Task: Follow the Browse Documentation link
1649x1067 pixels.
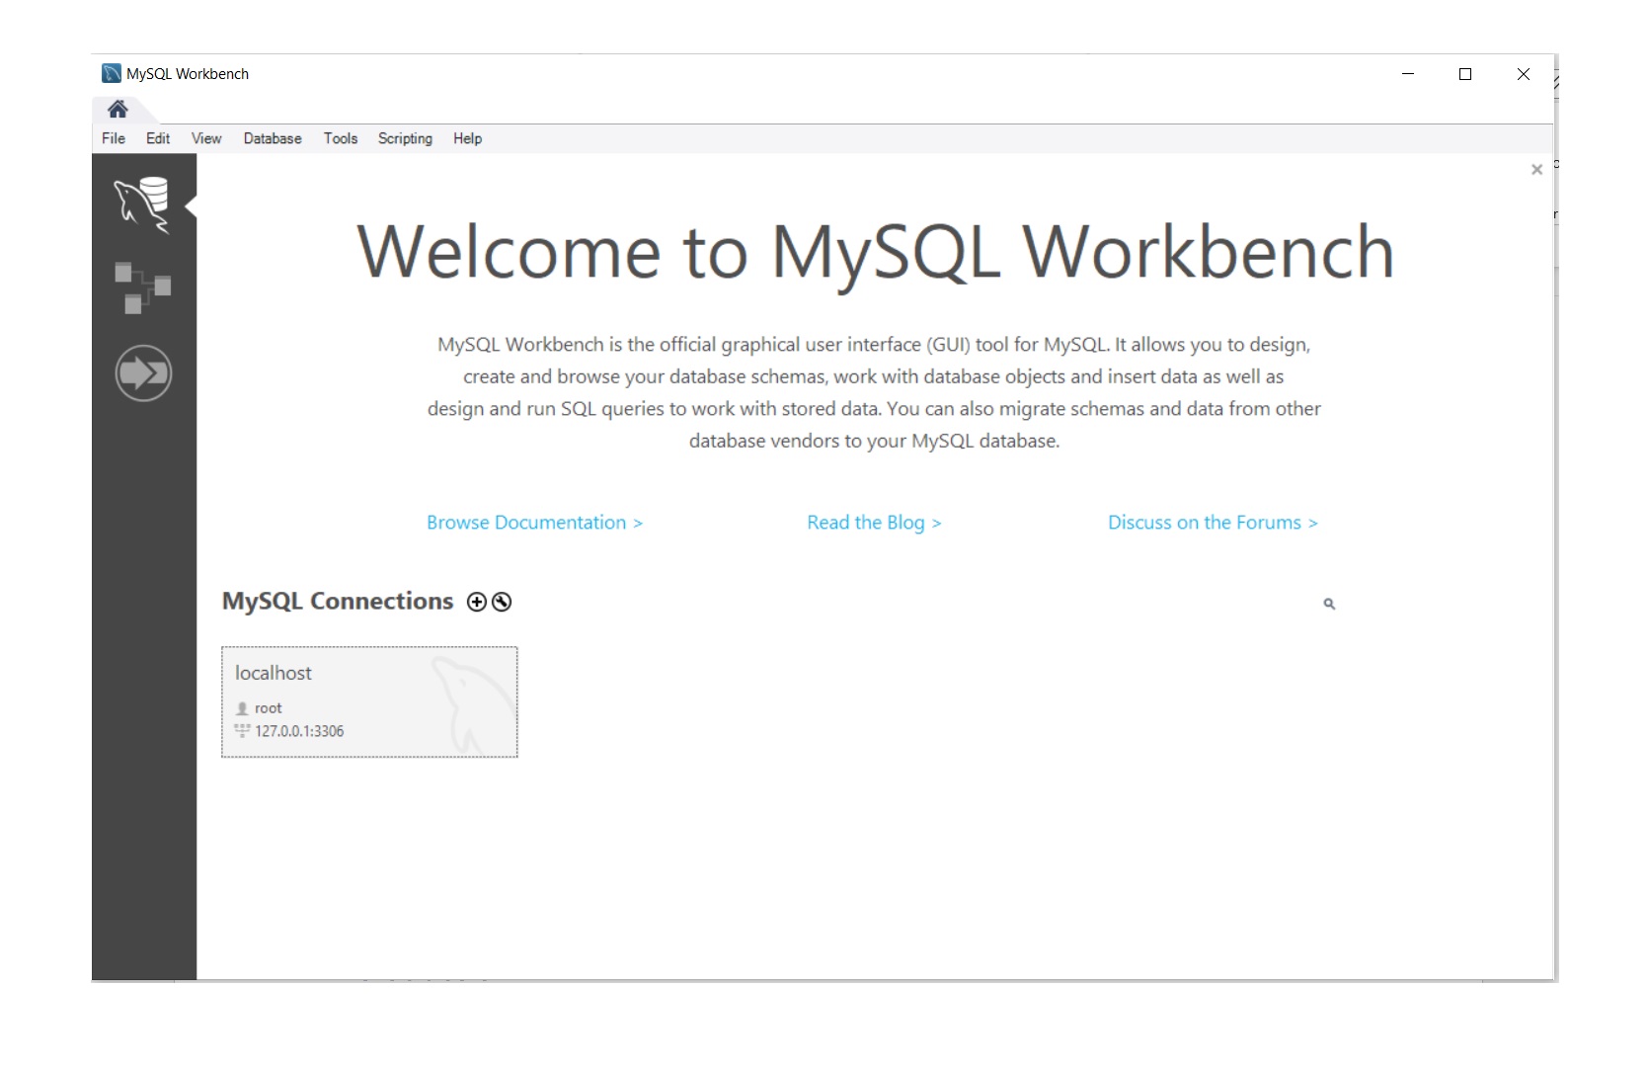Action: [534, 522]
